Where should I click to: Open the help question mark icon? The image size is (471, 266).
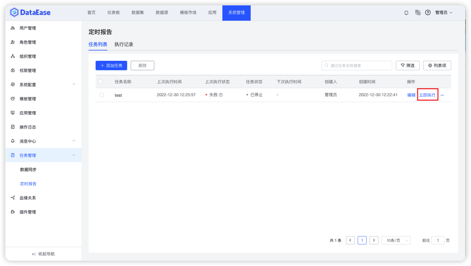click(x=428, y=12)
